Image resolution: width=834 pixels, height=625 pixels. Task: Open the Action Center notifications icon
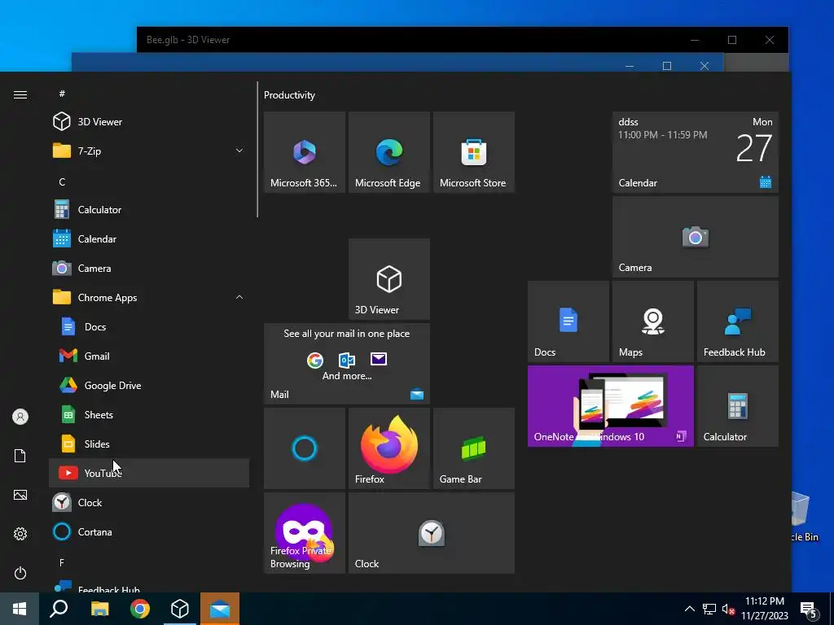tap(809, 610)
